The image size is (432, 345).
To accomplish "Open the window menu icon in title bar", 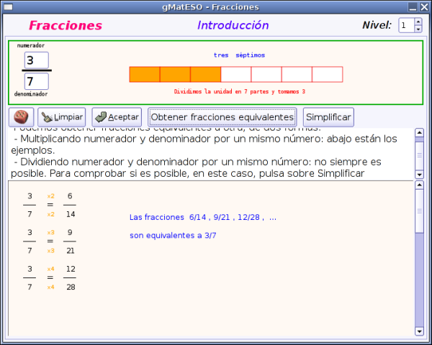I will 8,6.
